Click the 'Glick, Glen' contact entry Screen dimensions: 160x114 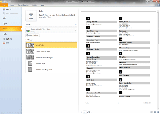coord(102,80)
